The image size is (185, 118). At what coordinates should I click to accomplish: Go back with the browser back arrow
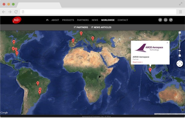click(4, 12)
